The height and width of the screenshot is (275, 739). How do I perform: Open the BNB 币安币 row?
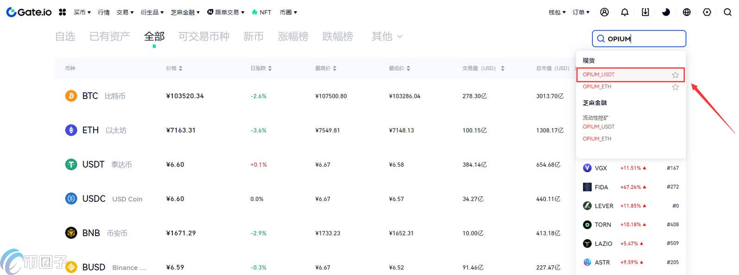pyautogui.click(x=314, y=233)
